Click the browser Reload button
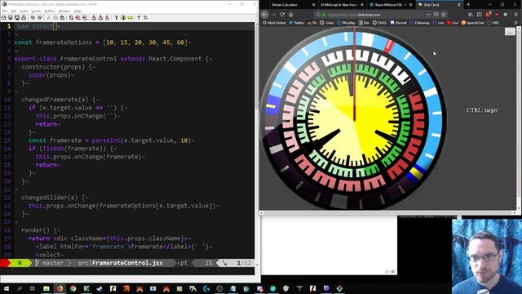Screen dimensions: 522x294 click(x=282, y=15)
